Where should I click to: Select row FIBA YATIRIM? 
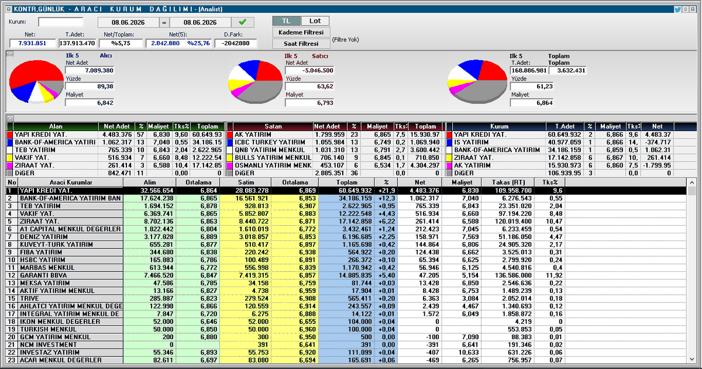pyautogui.click(x=346, y=251)
